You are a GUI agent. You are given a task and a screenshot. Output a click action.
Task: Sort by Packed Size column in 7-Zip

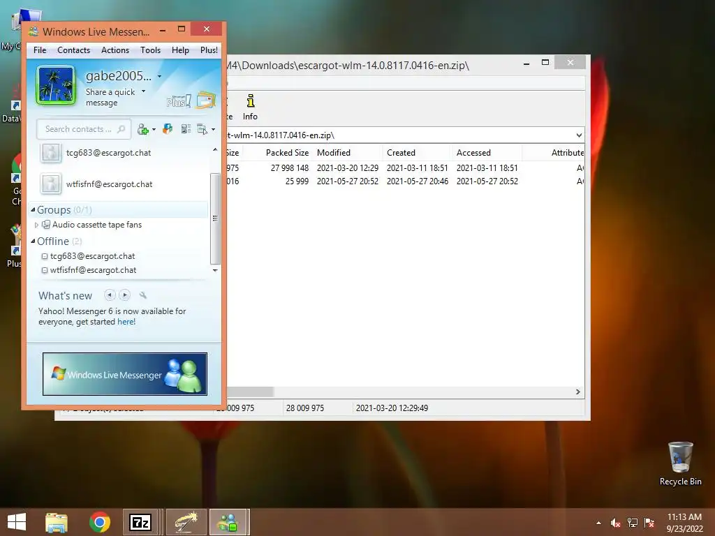pos(287,153)
